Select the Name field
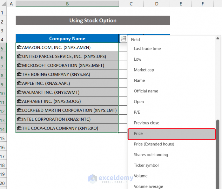Image resolution: width=222 pixels, height=189 pixels. coord(171,81)
